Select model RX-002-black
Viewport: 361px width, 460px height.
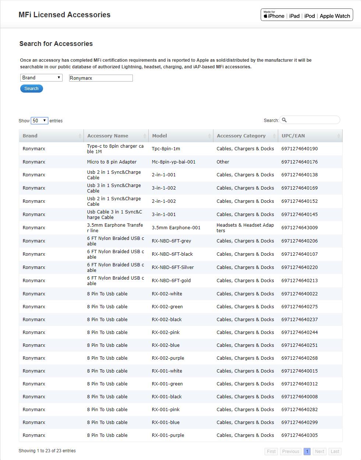coord(167,320)
